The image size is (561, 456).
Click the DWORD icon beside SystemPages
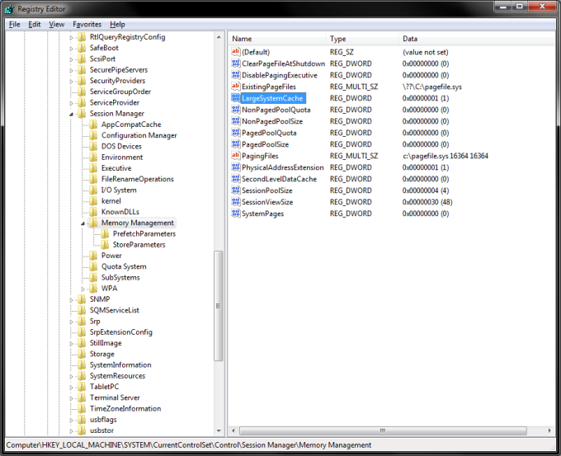pos(235,214)
